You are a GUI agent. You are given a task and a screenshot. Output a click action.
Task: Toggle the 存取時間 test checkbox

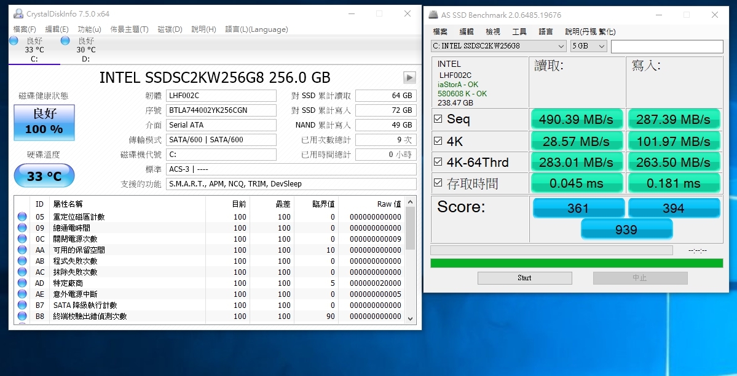438,183
